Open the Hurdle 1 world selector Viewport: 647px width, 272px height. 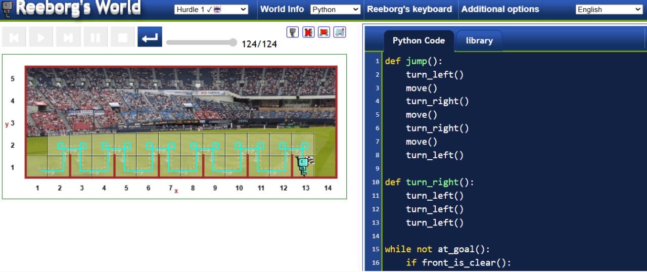coord(211,10)
